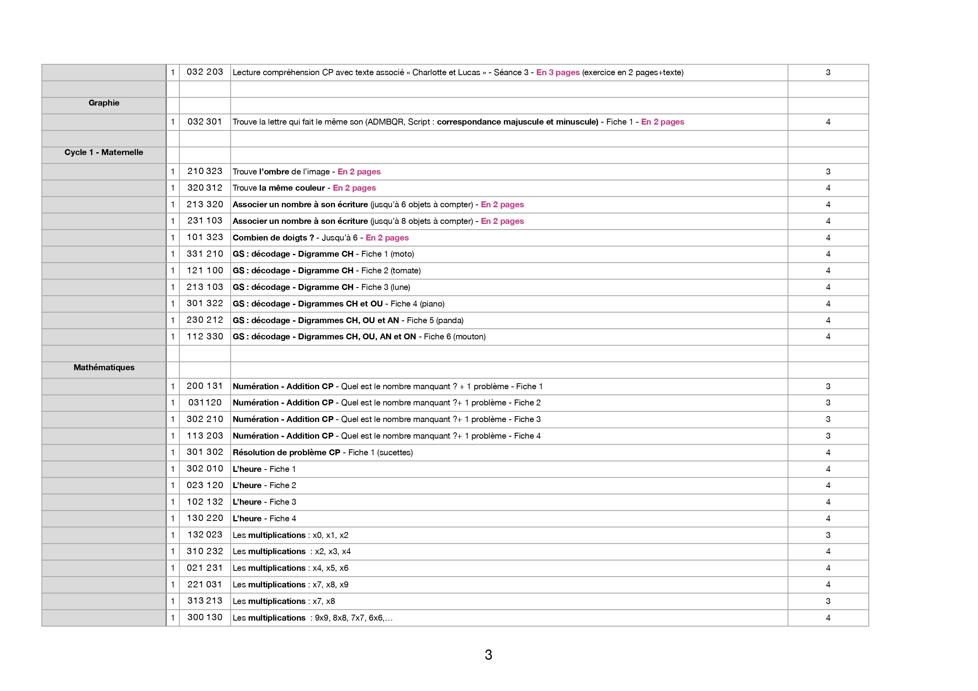Click page number 3 at bottom
Viewport: 978px width, 691px height.
pos(488,654)
